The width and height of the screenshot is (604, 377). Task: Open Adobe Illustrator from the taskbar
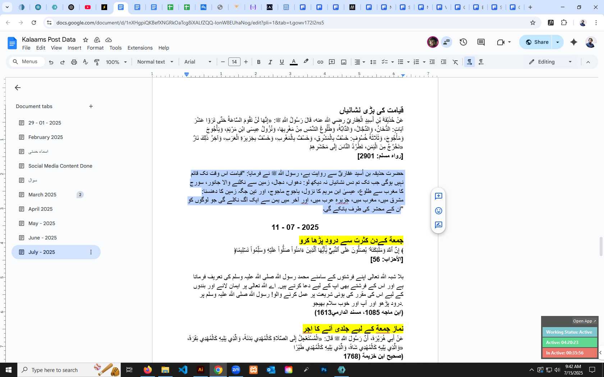[201, 370]
